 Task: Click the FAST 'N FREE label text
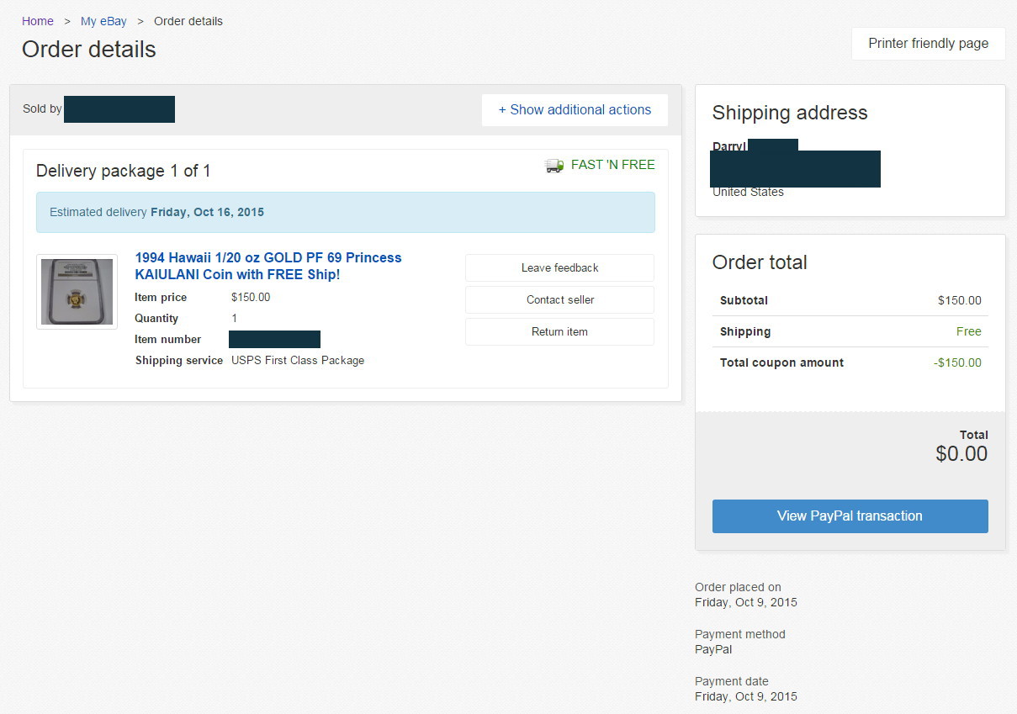(612, 165)
